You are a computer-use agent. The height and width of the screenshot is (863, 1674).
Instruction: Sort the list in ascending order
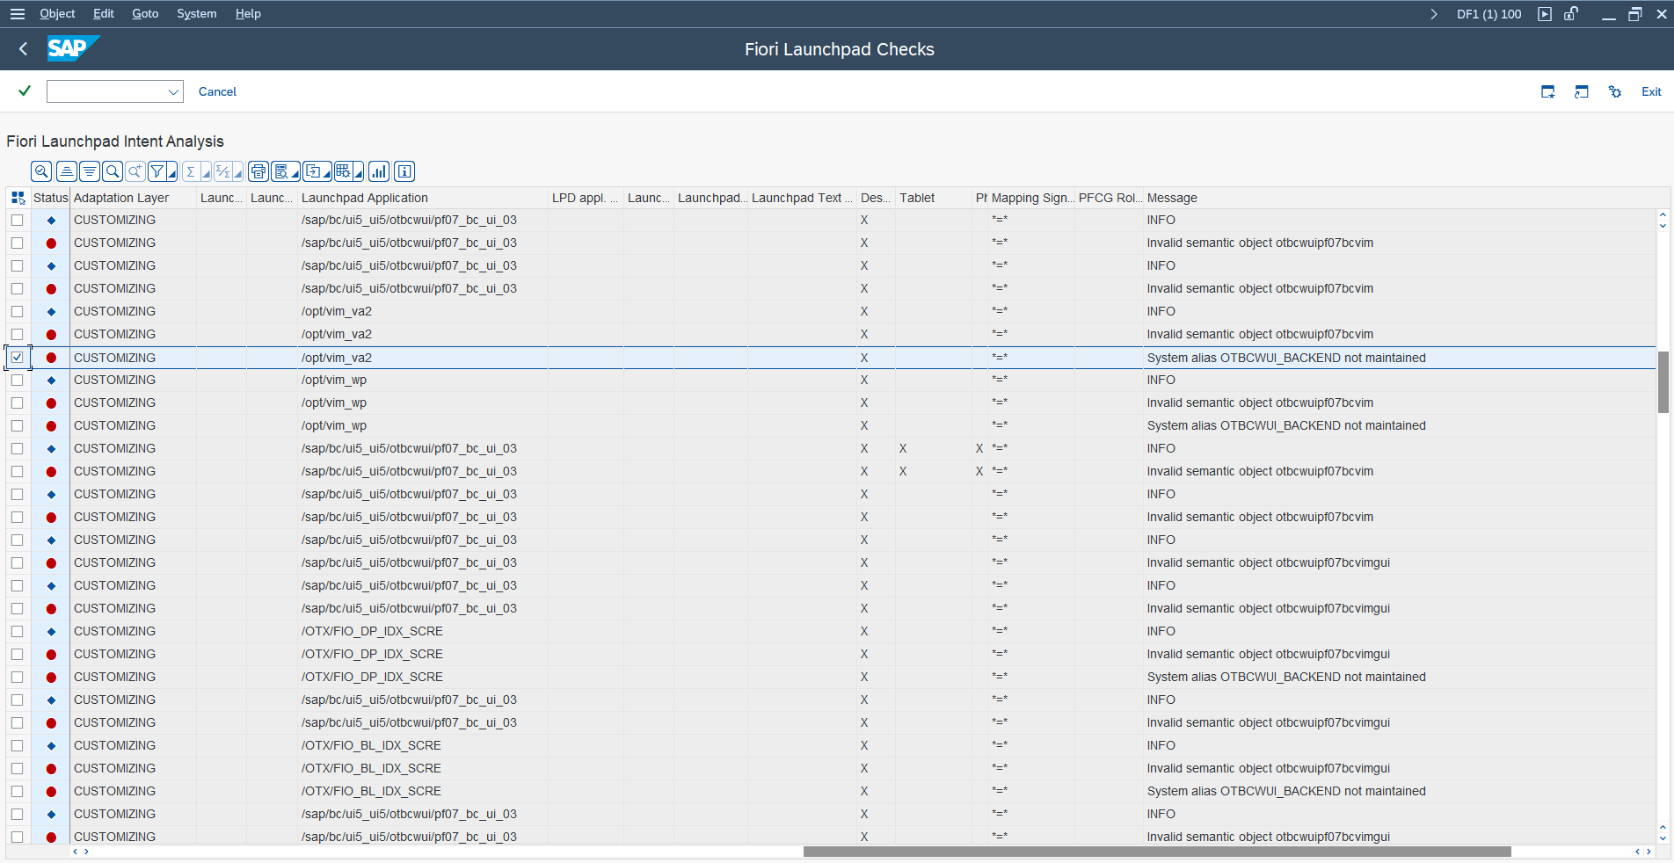tap(66, 171)
